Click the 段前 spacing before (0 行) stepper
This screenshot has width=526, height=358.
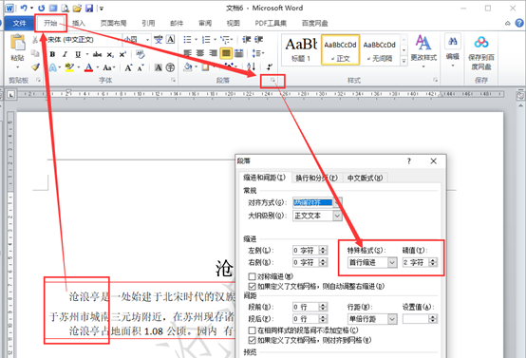pos(324,307)
